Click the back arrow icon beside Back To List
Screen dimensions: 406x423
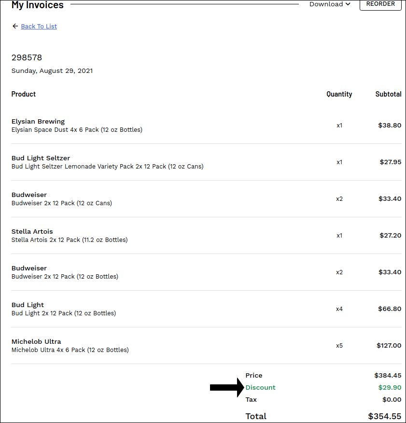(15, 26)
